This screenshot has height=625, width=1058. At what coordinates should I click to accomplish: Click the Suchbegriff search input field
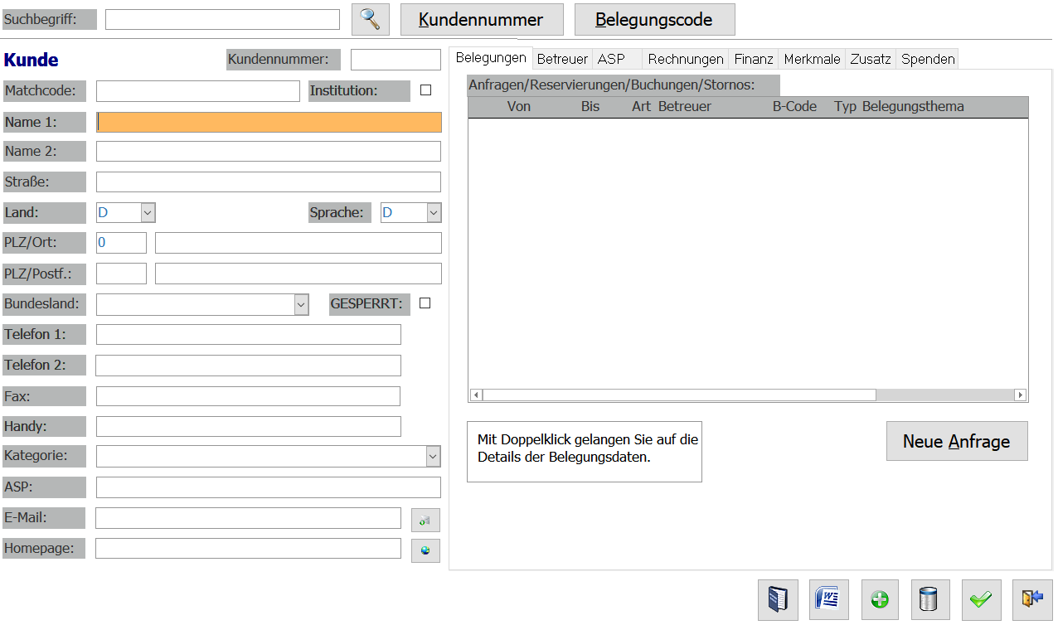tap(222, 20)
